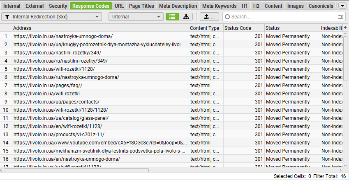Switch to the Security tab
Screen dimensions: 349x180
point(58,6)
